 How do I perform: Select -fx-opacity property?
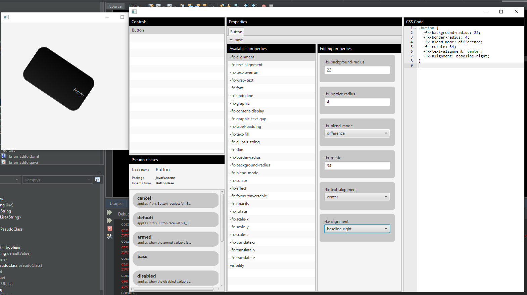[271, 204]
